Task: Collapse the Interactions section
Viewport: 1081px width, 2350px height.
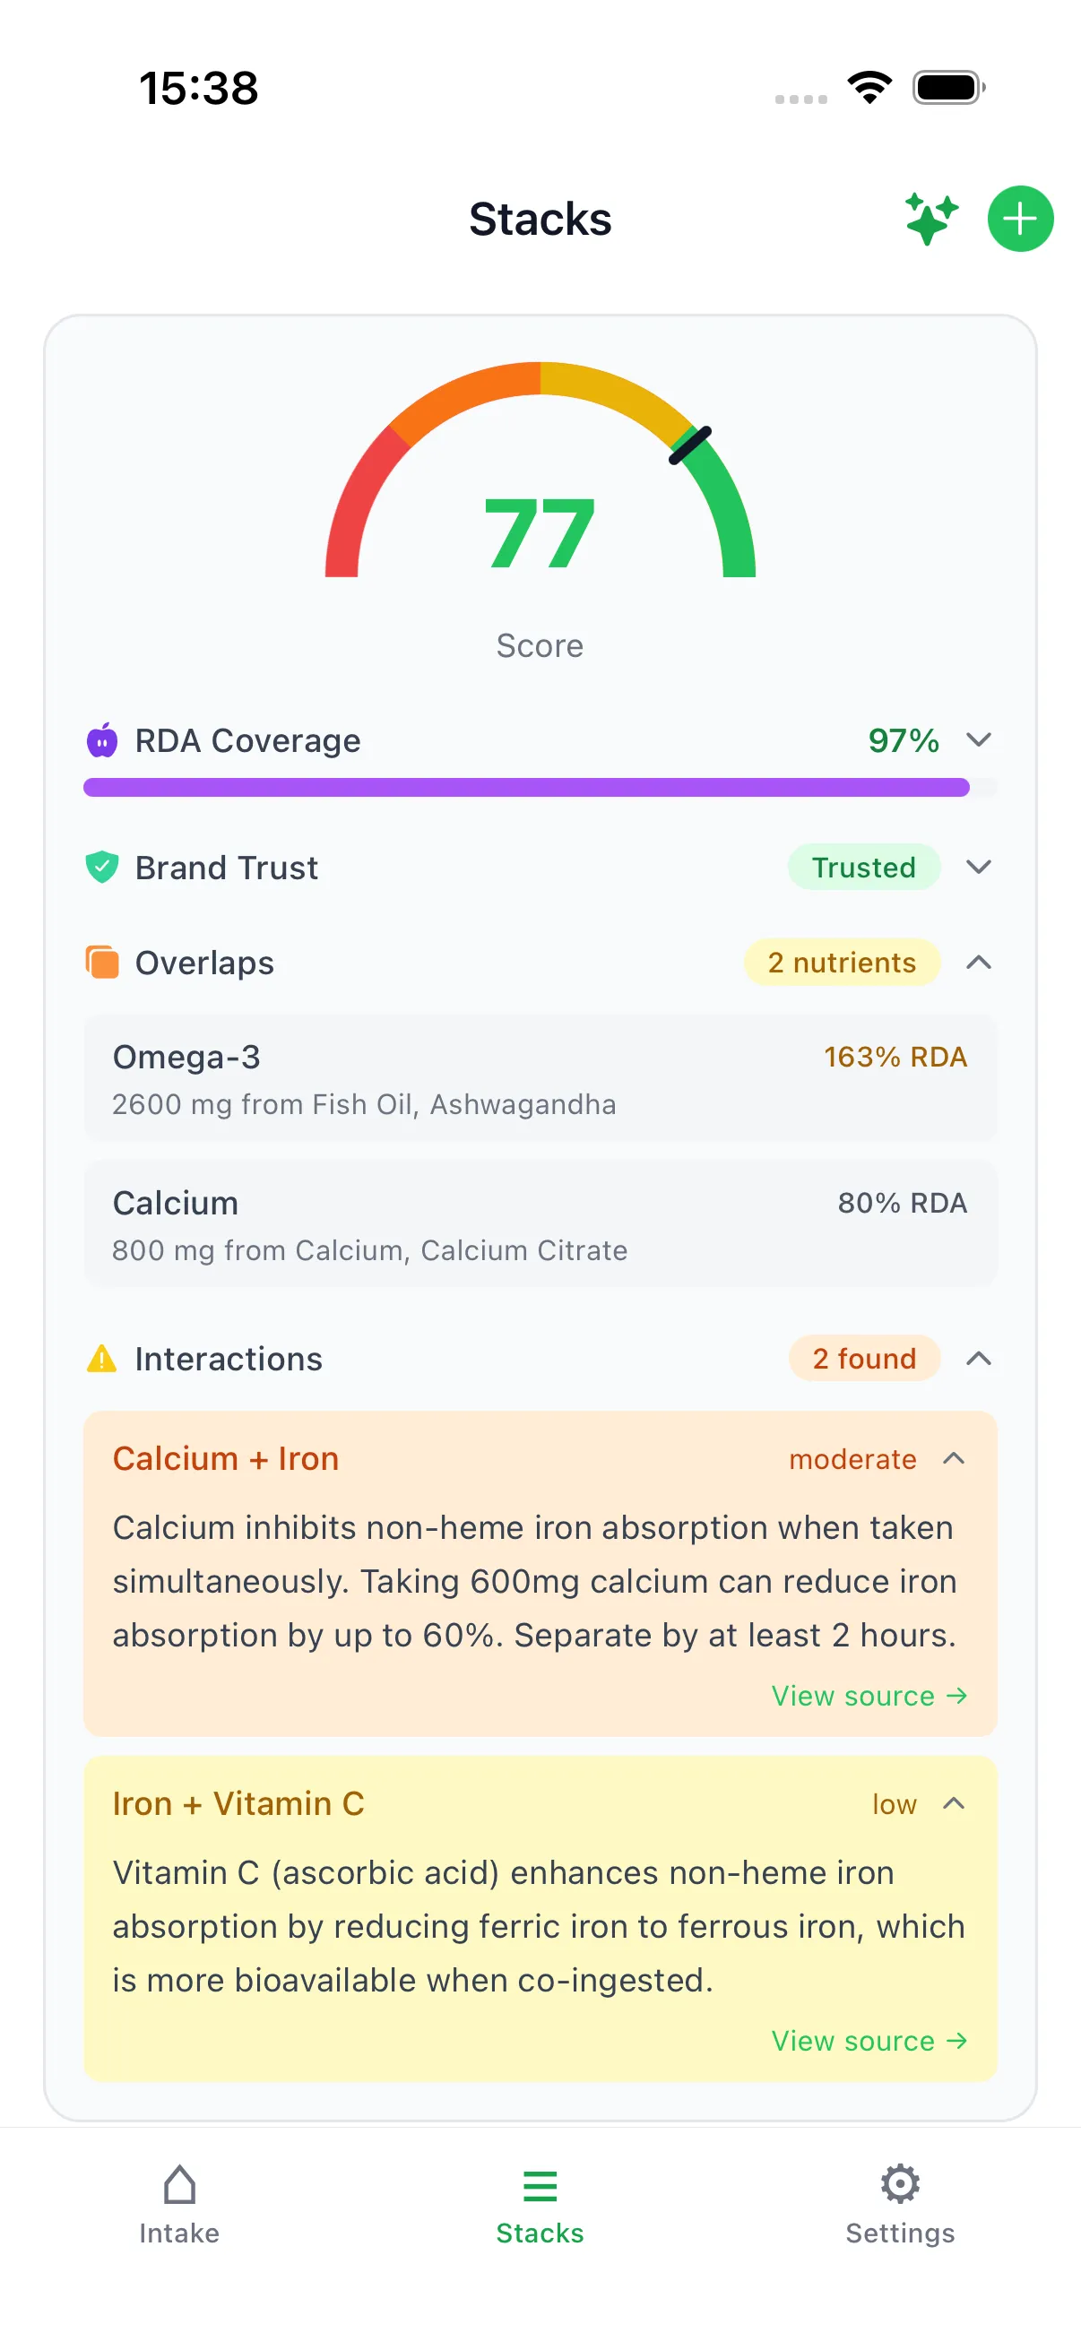Action: [x=978, y=1359]
